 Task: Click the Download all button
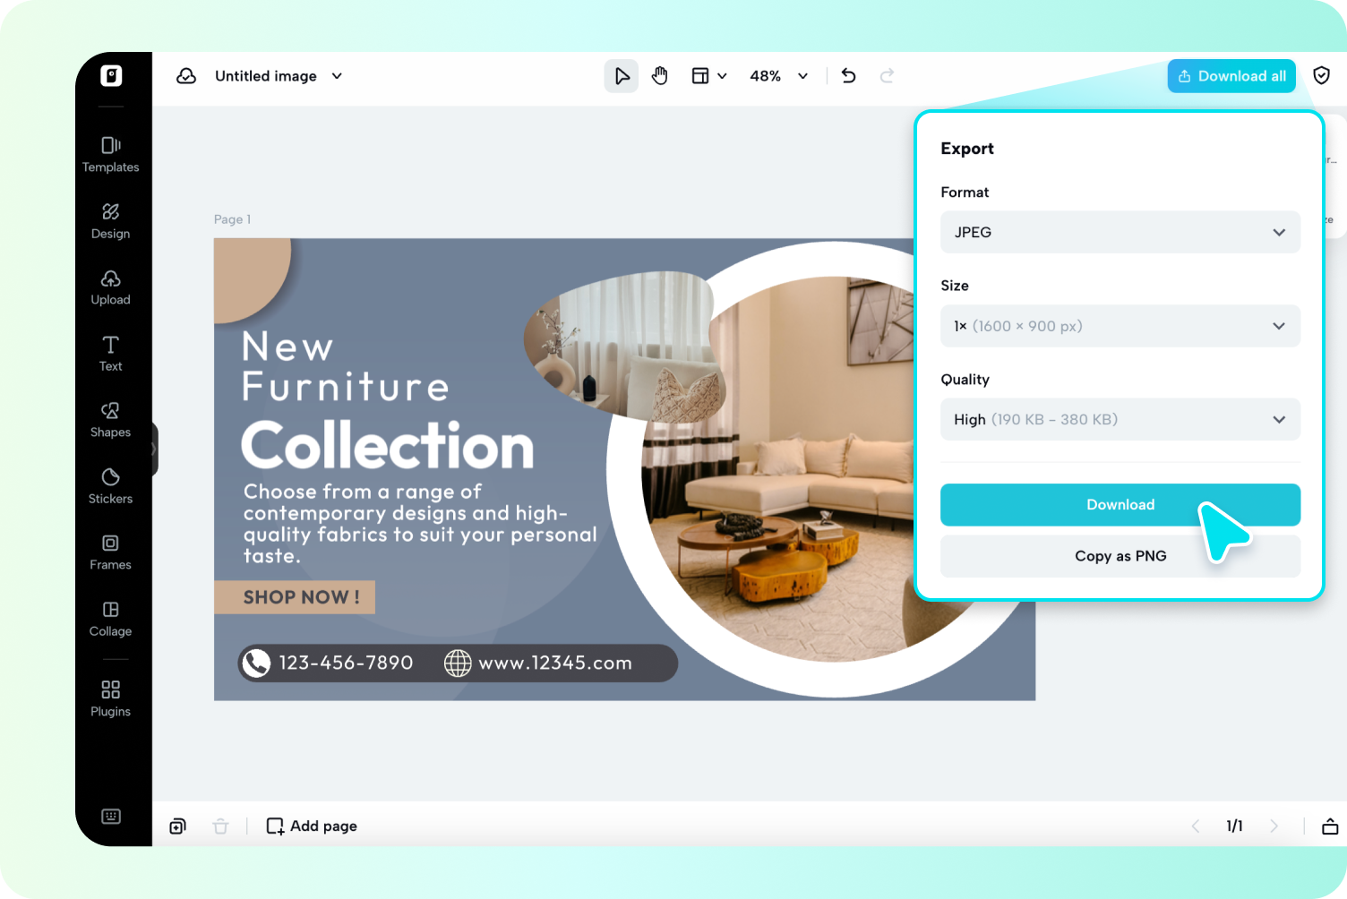click(1231, 76)
